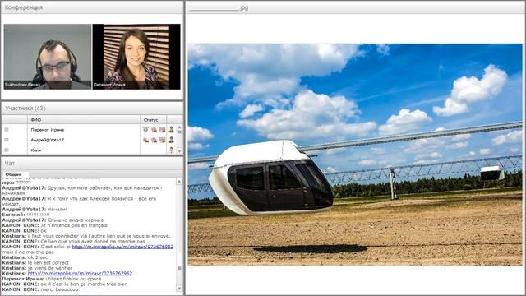
Task: Click the message 'je viens de vérifier'
Action: coord(50,268)
